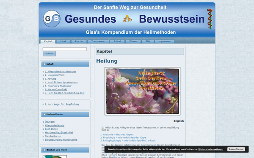Focus the search text field
Image resolution: width=254 pixels, height=158 pixels.
pyautogui.click(x=65, y=49)
